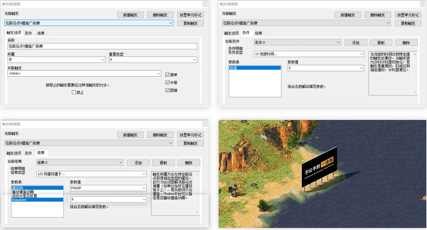Switch to 条件 tab in the 触发选项 window

[28, 33]
